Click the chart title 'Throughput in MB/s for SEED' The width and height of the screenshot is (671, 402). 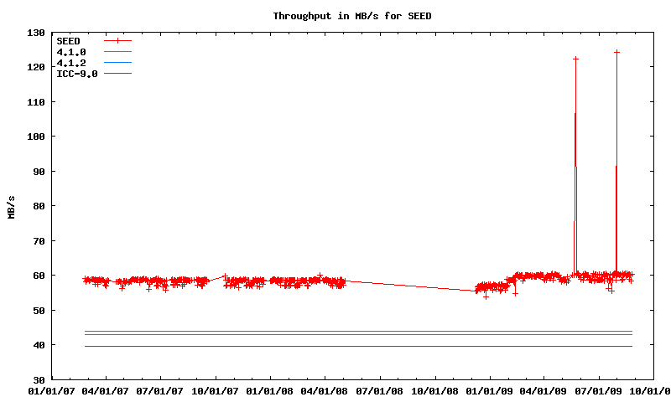click(352, 16)
